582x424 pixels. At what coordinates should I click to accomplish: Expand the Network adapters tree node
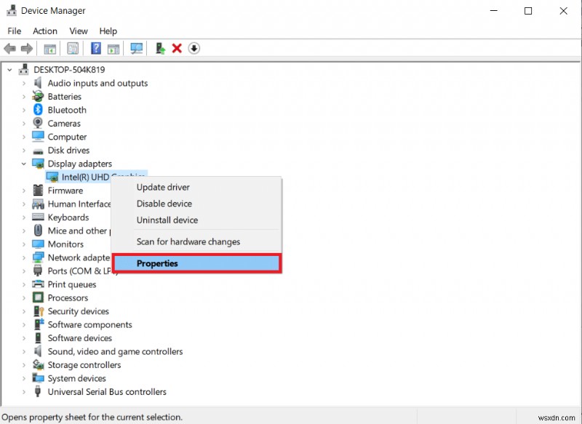[24, 257]
